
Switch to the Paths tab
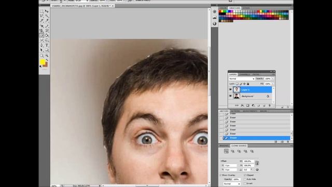tap(256, 74)
